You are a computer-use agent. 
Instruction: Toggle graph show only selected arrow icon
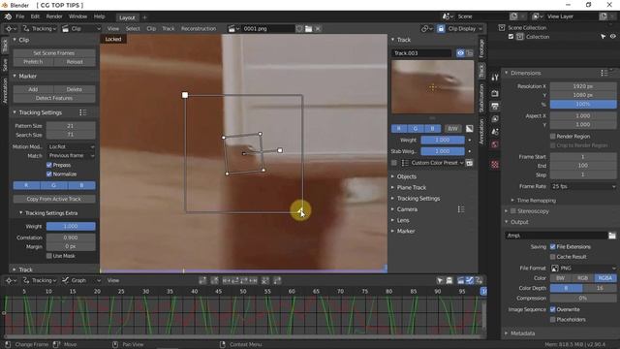(x=440, y=280)
